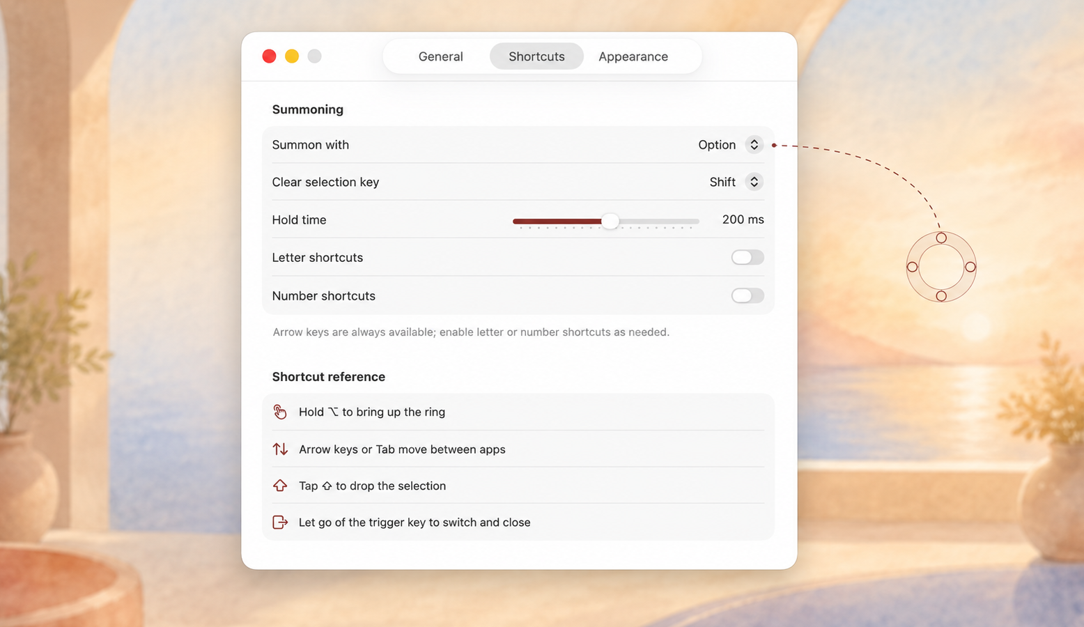The height and width of the screenshot is (627, 1084).
Task: Select the Shortcuts tab
Action: click(x=536, y=56)
